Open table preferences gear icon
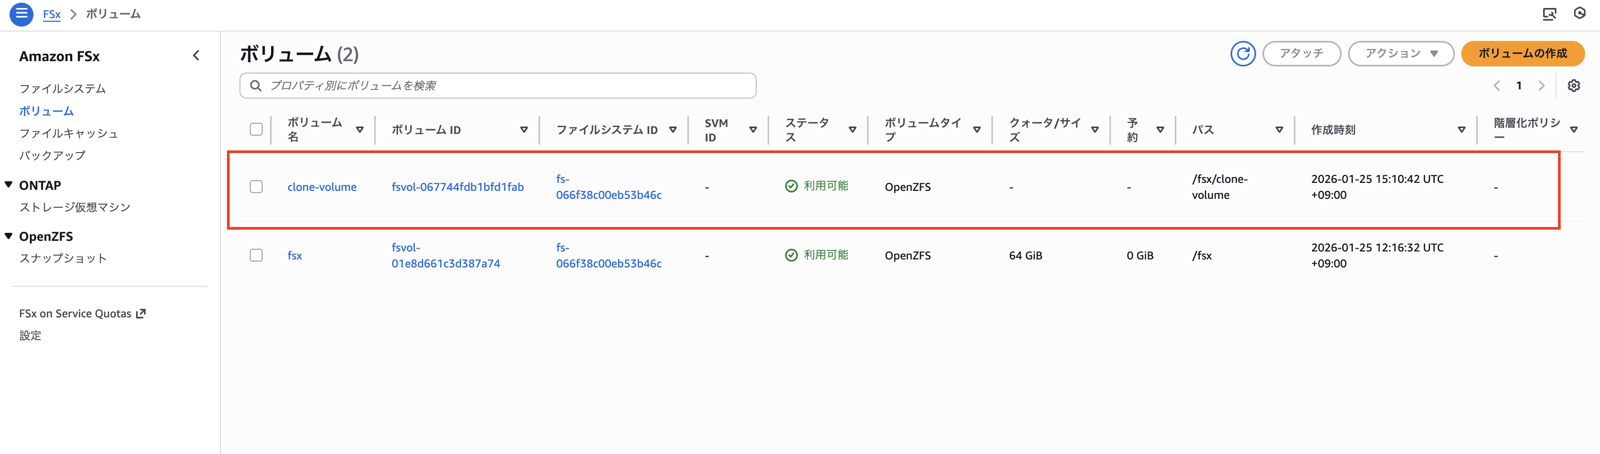 1573,86
